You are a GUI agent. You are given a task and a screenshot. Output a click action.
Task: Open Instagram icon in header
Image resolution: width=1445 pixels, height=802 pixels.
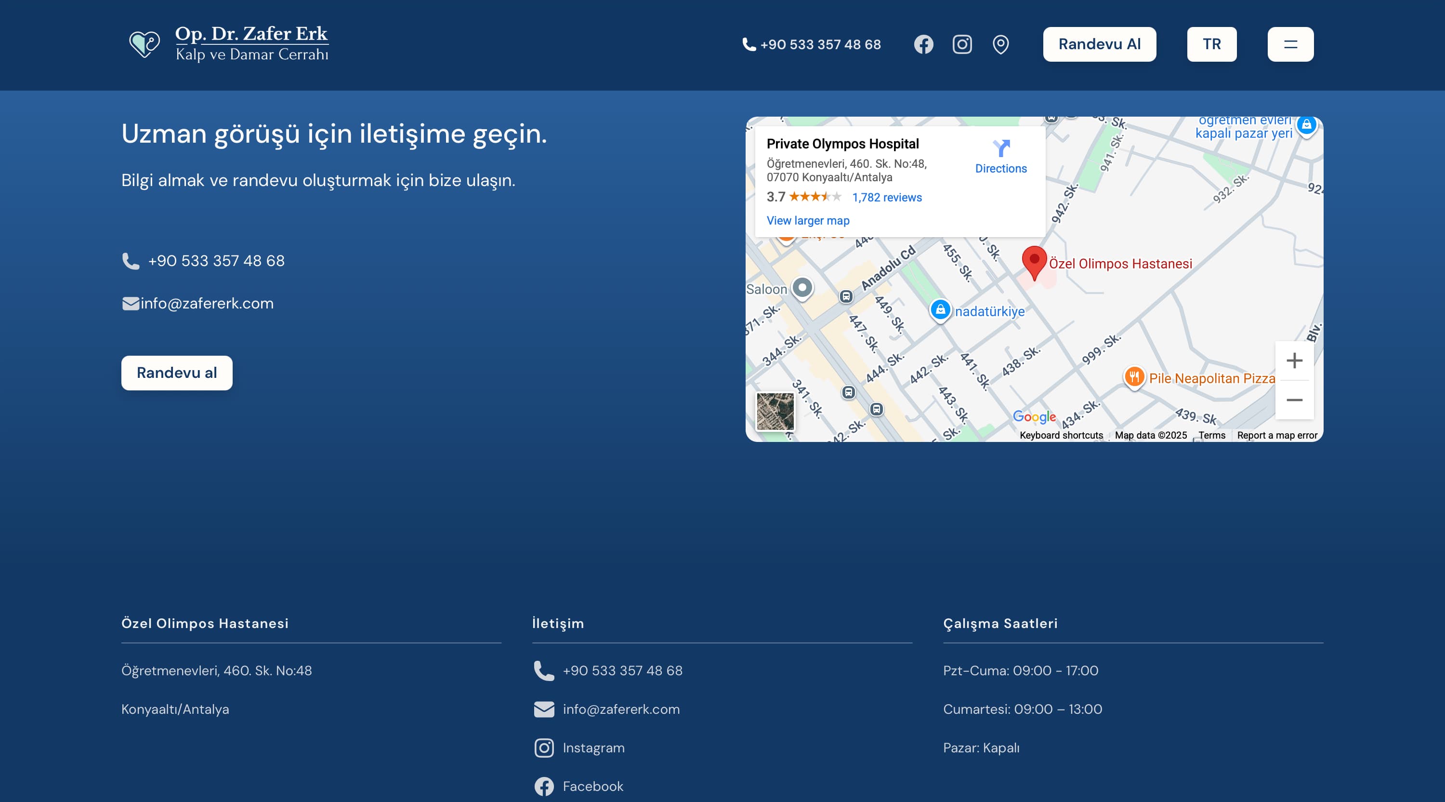(x=962, y=44)
